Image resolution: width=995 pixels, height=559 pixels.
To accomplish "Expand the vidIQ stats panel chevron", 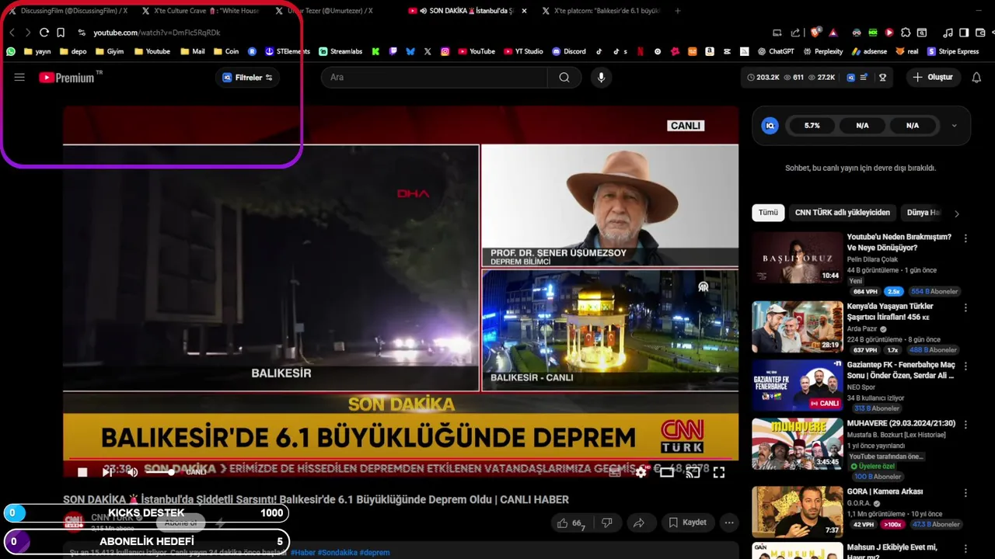I will (954, 126).
